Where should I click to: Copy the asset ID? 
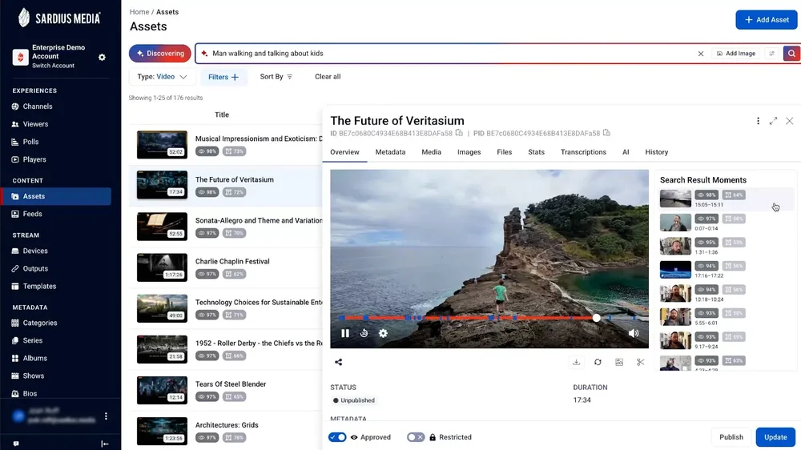(459, 133)
